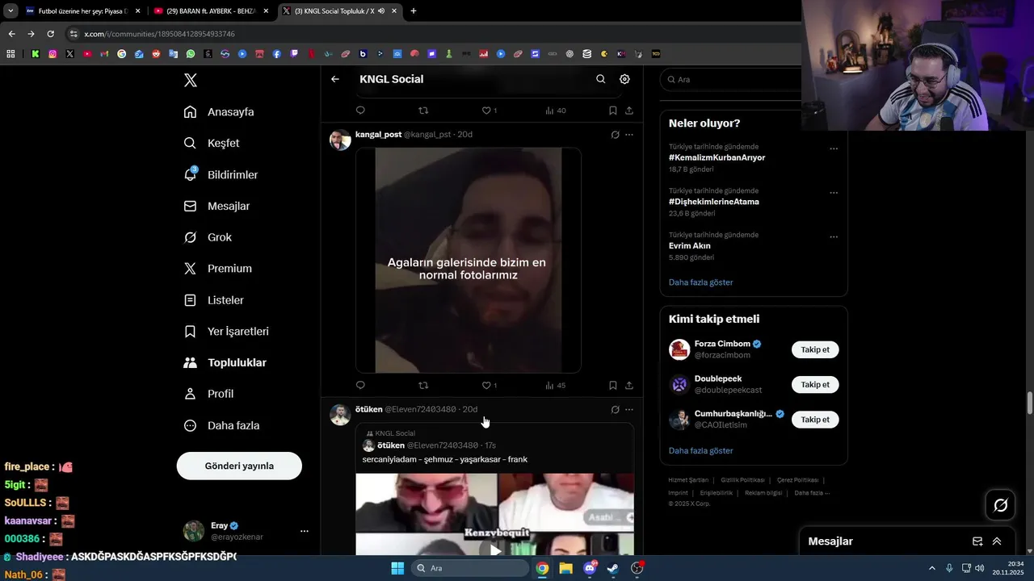Play ötüken's embedded video
This screenshot has height=581, width=1034.
[x=495, y=550]
